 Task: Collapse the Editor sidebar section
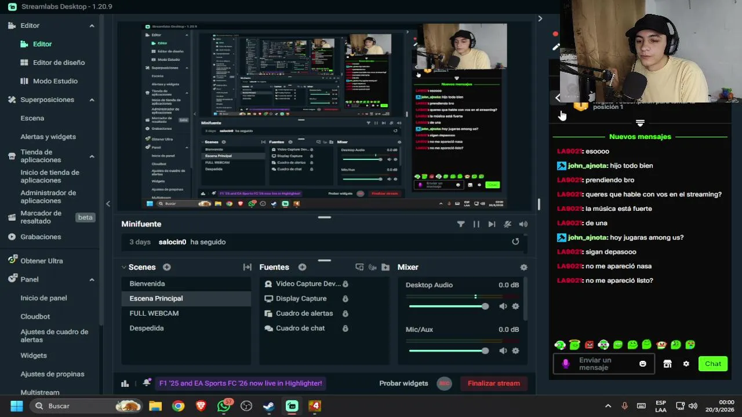point(92,25)
